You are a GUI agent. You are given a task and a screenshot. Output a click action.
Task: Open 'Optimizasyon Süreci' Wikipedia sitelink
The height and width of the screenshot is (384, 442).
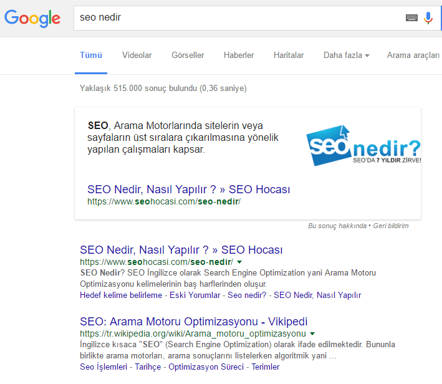(206, 367)
